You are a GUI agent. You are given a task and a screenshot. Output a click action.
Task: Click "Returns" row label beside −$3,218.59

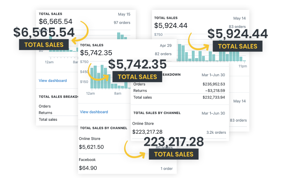click(140, 90)
